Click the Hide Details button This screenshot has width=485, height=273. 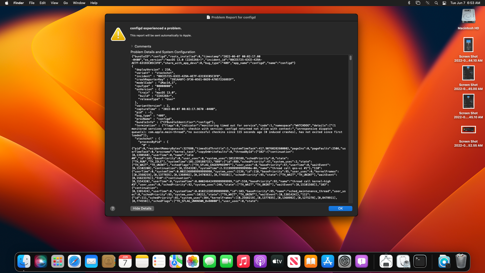pyautogui.click(x=142, y=209)
